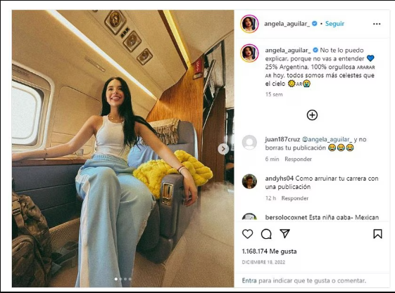395x293 pixels.
Task: Load more comments with the plus circle
Action: coord(312,115)
